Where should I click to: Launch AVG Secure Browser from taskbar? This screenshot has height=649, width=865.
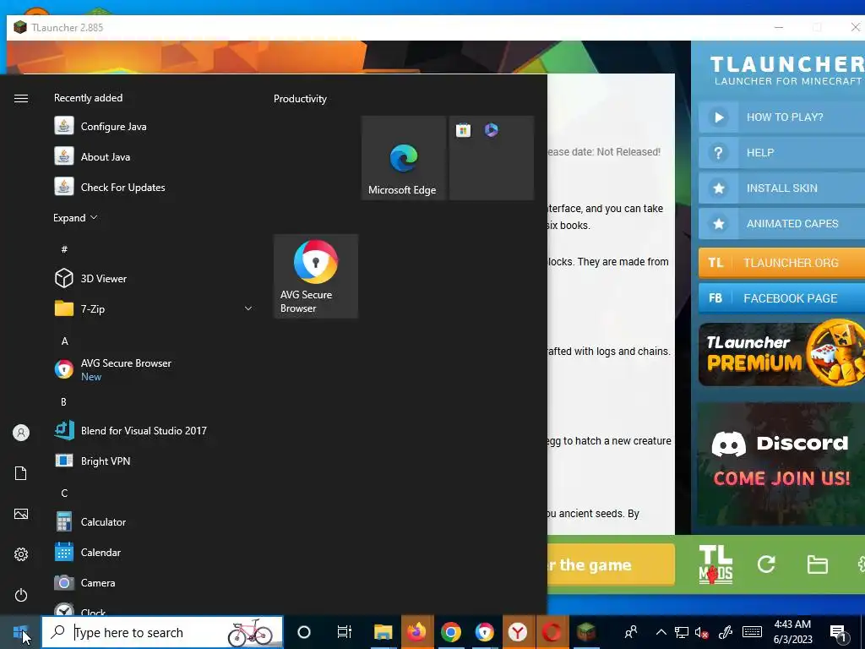(x=484, y=632)
